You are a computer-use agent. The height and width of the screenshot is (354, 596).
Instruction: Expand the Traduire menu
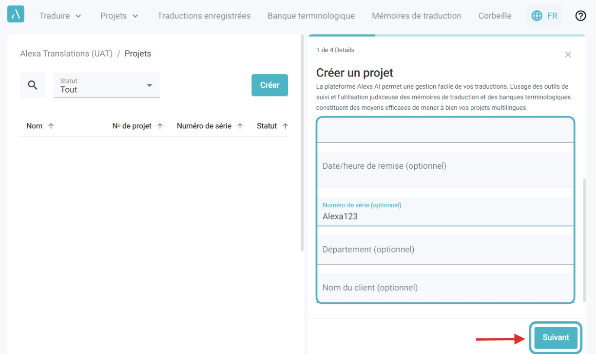pyautogui.click(x=60, y=16)
